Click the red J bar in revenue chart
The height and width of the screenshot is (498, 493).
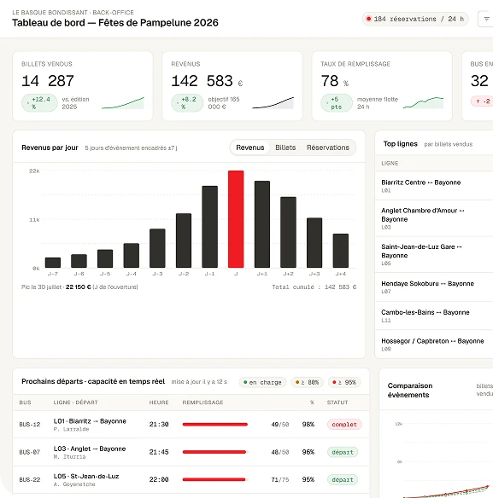point(236,219)
